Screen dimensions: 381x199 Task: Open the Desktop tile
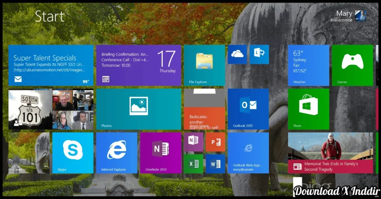click(29, 153)
